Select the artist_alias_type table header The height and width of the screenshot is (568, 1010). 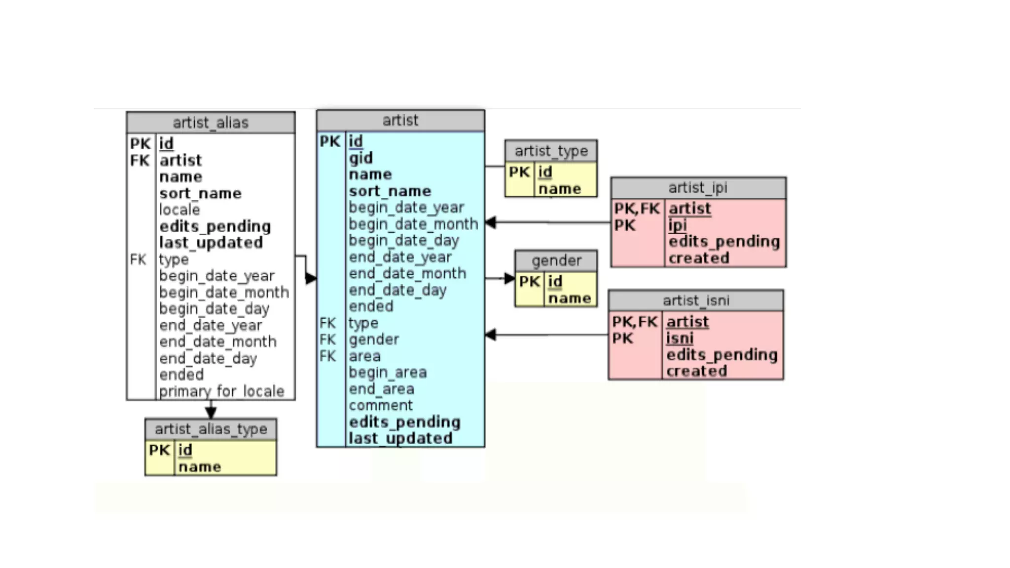[x=211, y=430]
